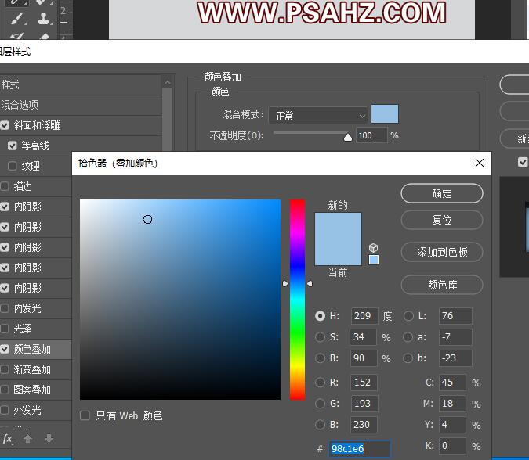Enable the 图案叠加 checkbox
This screenshot has height=460, width=529.
[x=5, y=390]
